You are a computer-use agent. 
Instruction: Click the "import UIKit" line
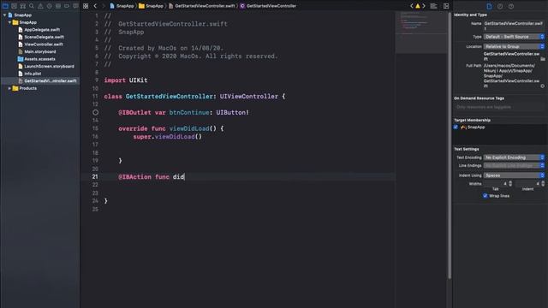[x=126, y=80]
